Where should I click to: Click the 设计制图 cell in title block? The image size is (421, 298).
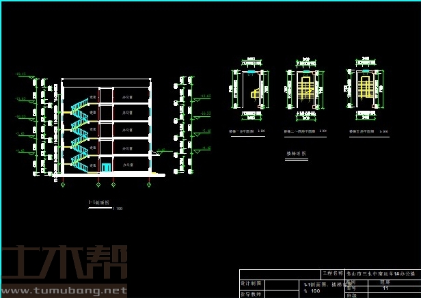pyautogui.click(x=252, y=283)
